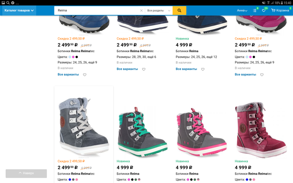The image size is (293, 183).
Task: Select pink color swatch on first top-row boot
Action: click(73, 57)
